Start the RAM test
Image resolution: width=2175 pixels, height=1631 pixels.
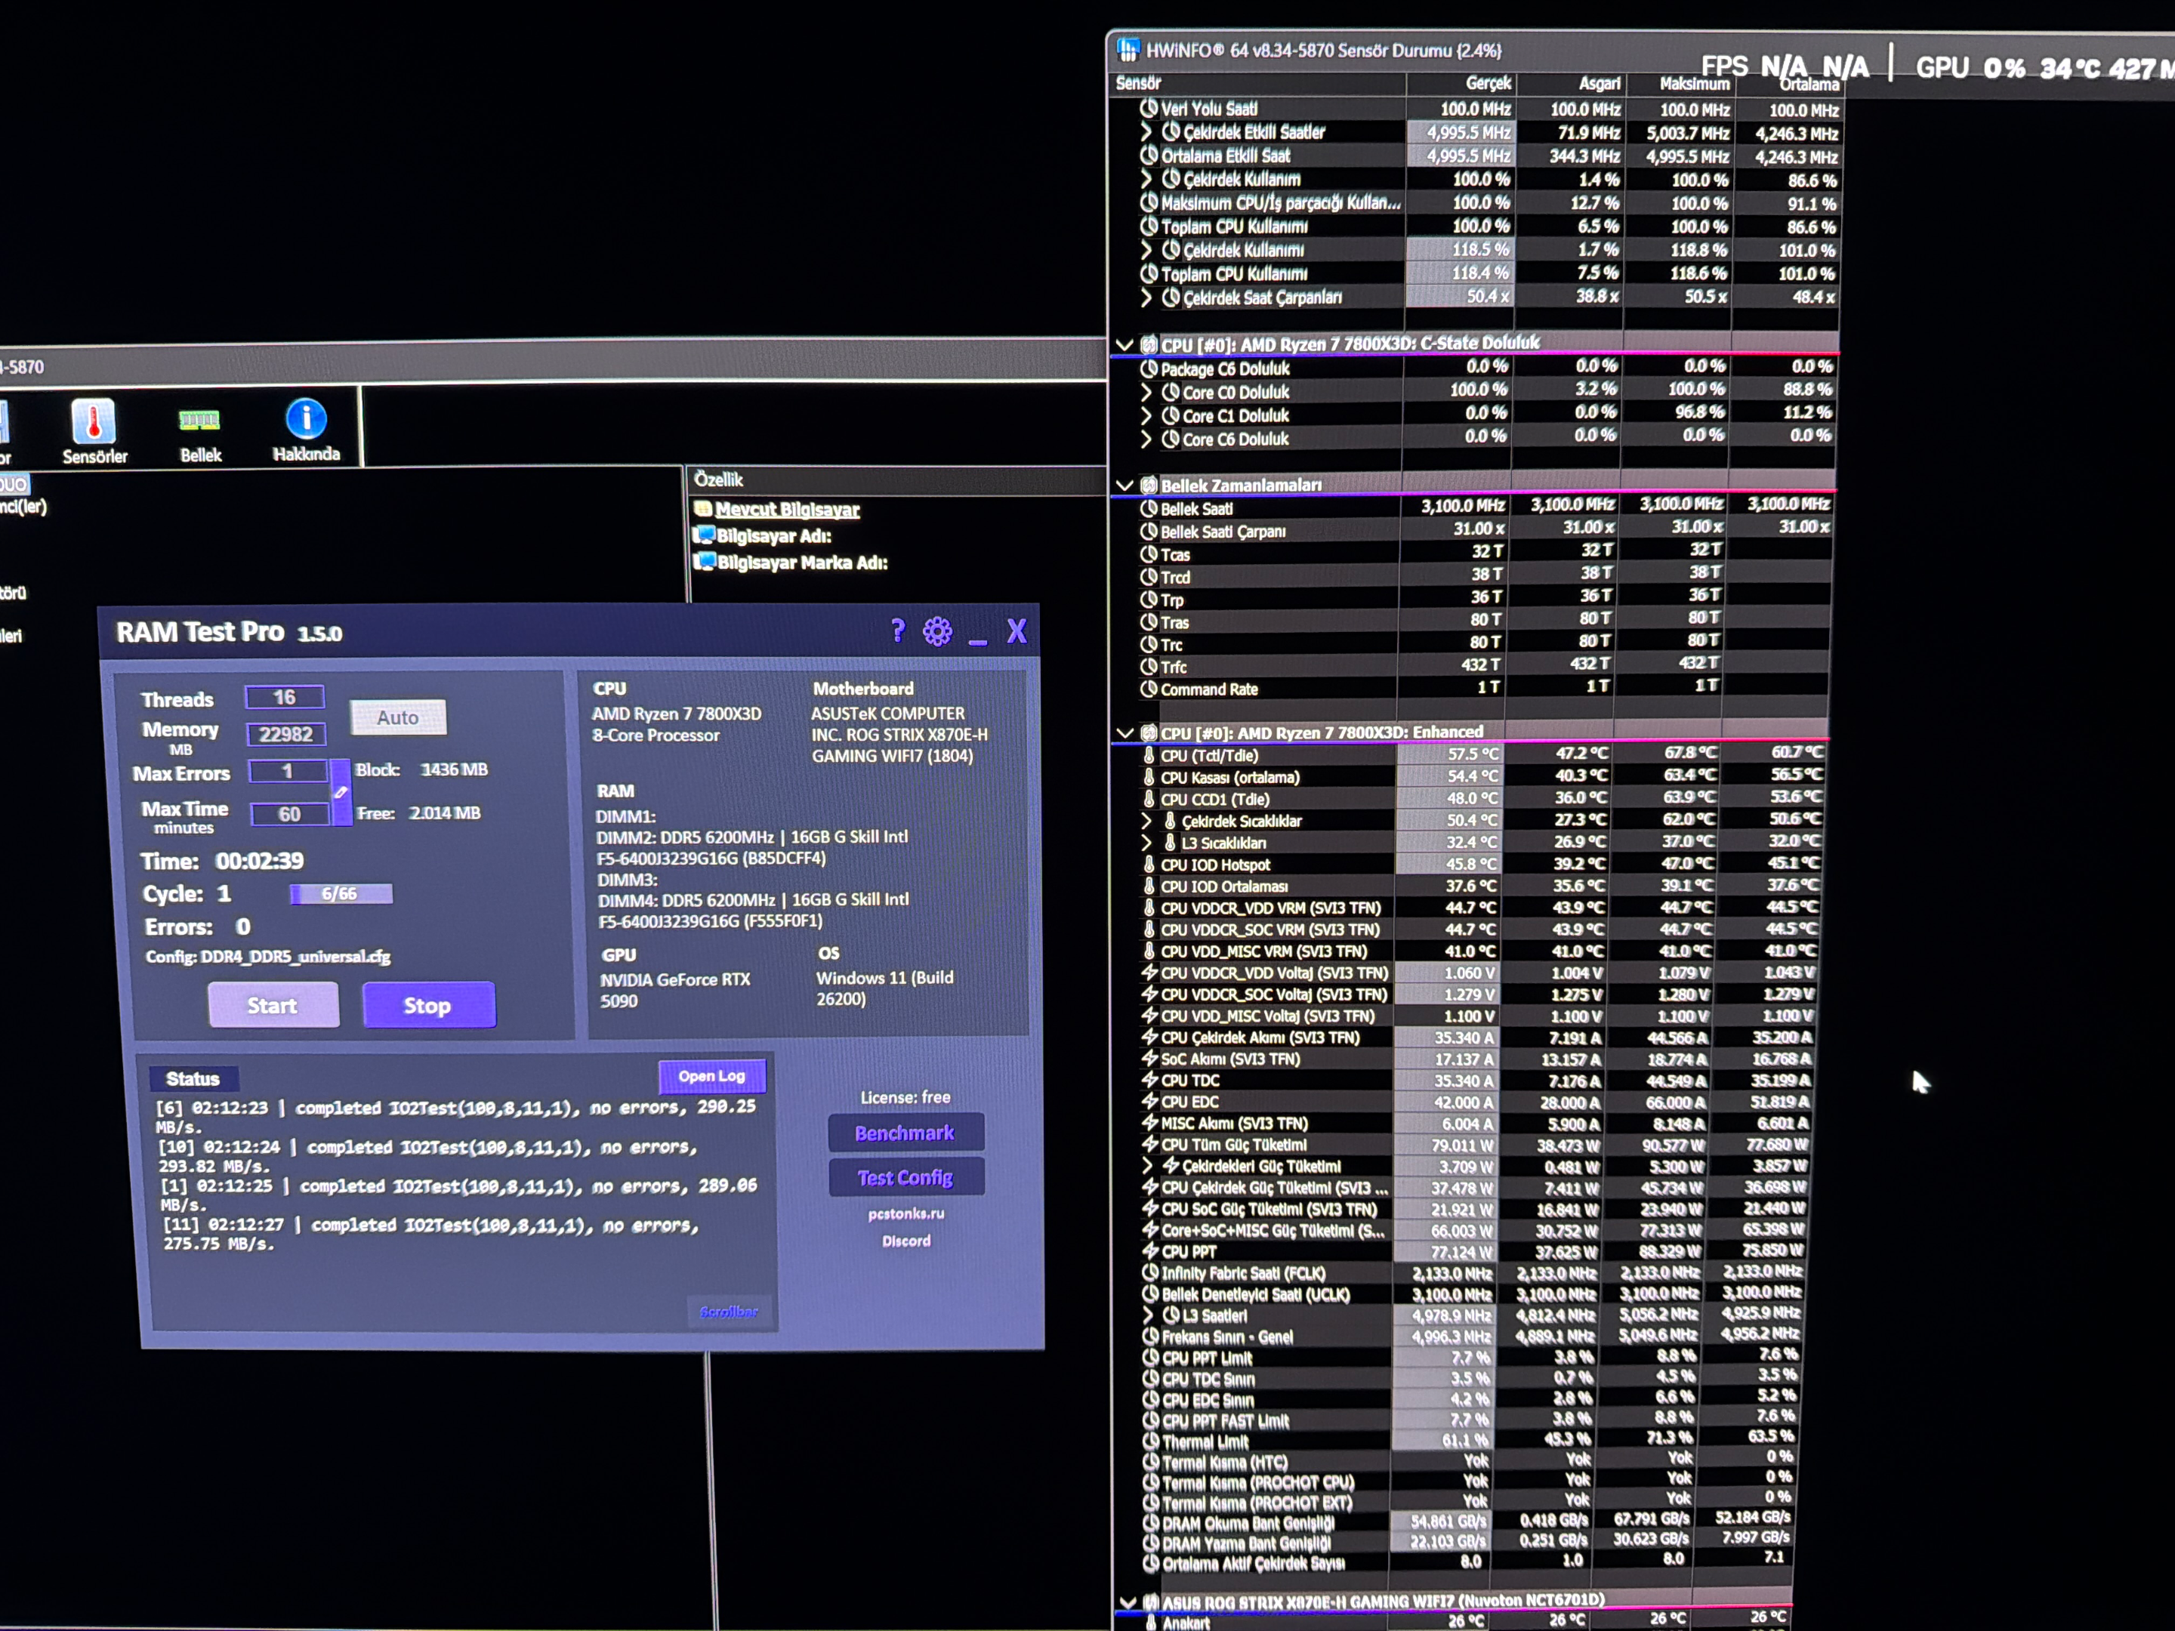click(273, 1005)
